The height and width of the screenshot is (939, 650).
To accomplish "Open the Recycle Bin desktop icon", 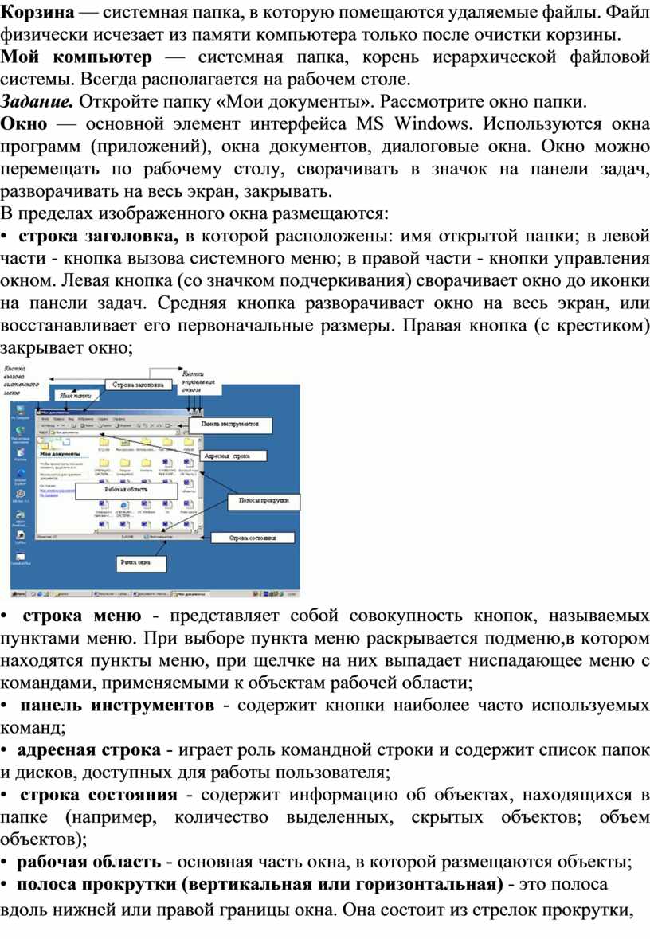I will pos(21,454).
